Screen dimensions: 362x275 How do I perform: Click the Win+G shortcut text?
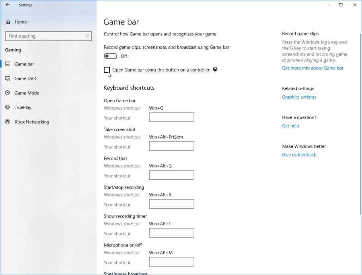point(156,108)
